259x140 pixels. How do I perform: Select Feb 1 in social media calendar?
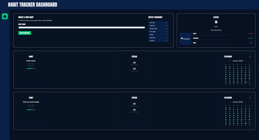coord(245,124)
